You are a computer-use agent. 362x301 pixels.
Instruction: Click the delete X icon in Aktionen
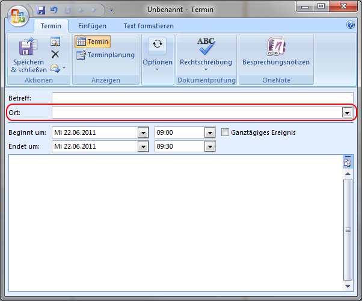pos(55,54)
